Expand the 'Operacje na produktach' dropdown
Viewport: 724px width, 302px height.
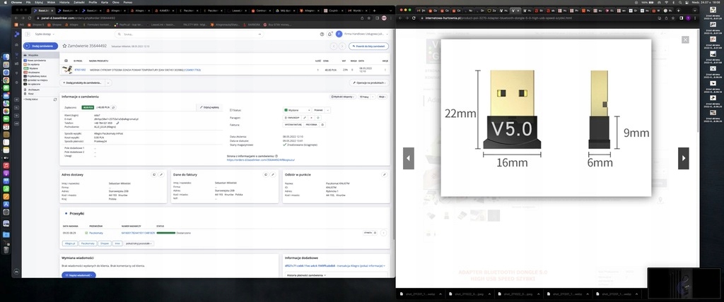pyautogui.click(x=368, y=83)
